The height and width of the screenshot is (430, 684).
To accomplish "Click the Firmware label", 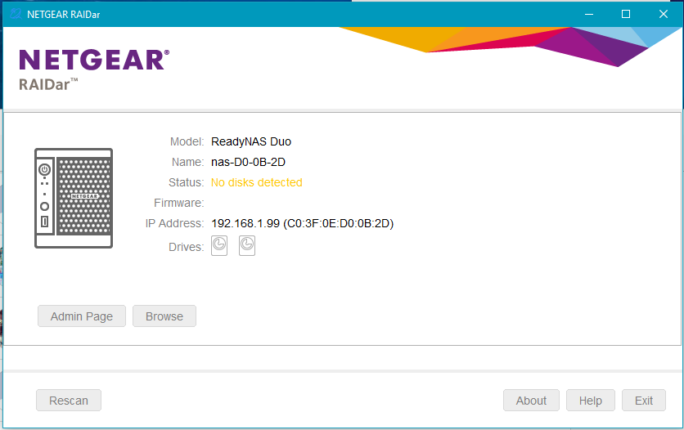I will click(x=179, y=203).
